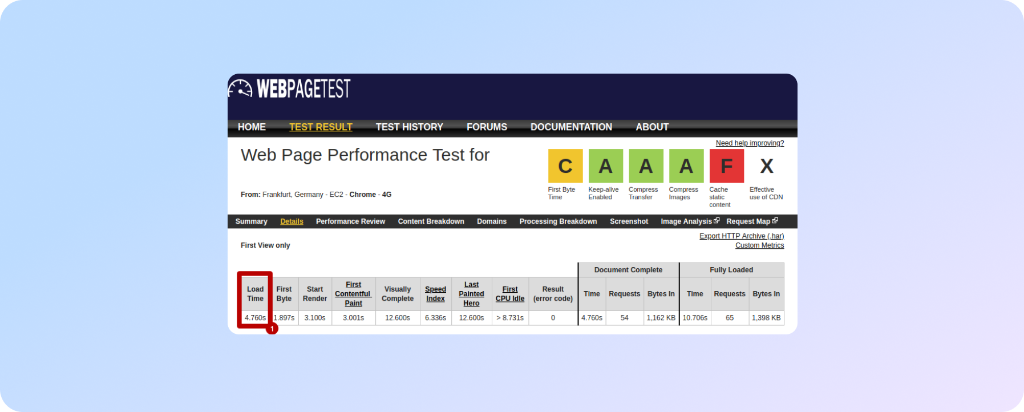Viewport: 1024px width, 412px height.
Task: Open the Processing Breakdown tab
Action: (558, 221)
